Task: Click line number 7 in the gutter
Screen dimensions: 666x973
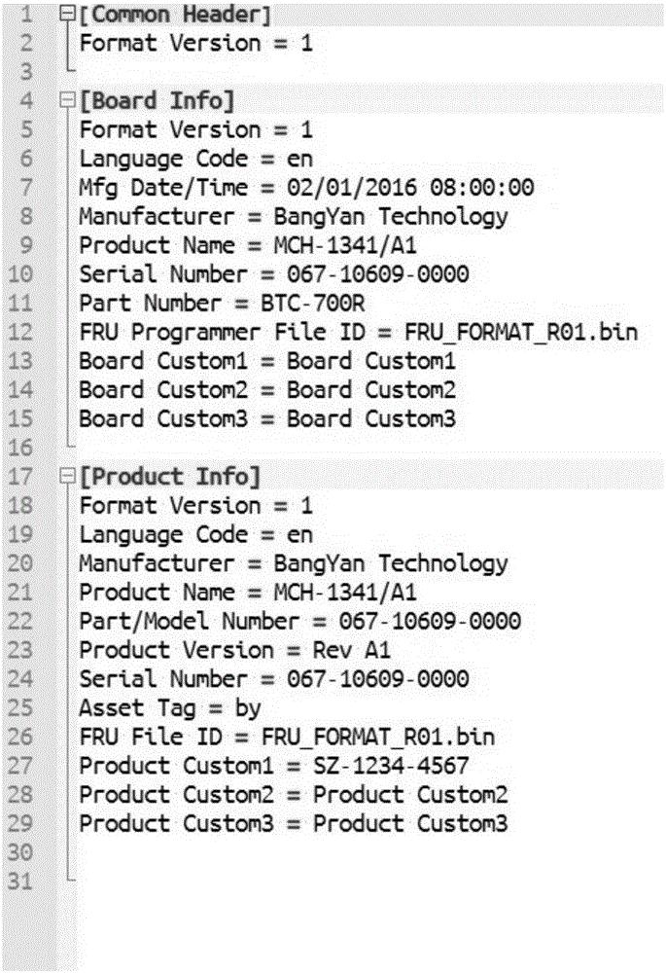Action: [x=26, y=188]
